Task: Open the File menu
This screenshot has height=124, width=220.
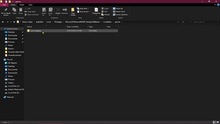Action: [x=4, y=5]
